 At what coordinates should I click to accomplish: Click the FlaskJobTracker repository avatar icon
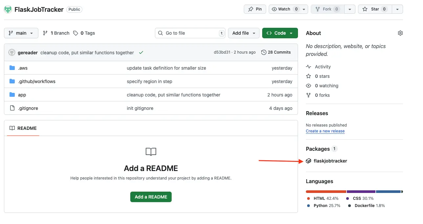(x=8, y=9)
